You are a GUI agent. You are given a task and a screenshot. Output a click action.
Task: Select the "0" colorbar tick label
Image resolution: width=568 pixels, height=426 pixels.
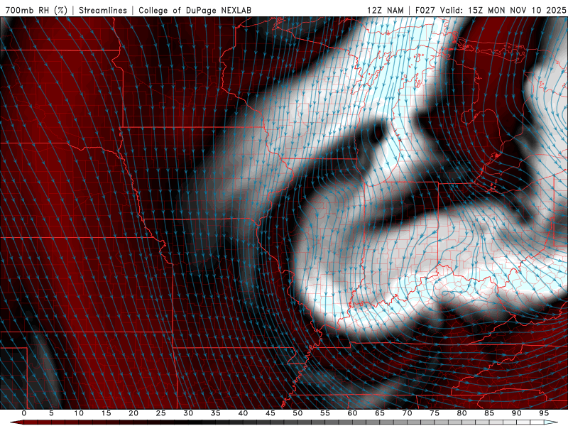tap(24, 413)
